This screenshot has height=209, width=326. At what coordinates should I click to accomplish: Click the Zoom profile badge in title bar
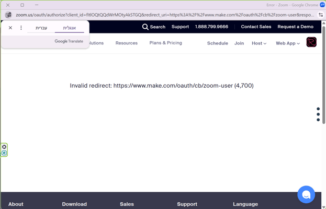(x=322, y=5)
